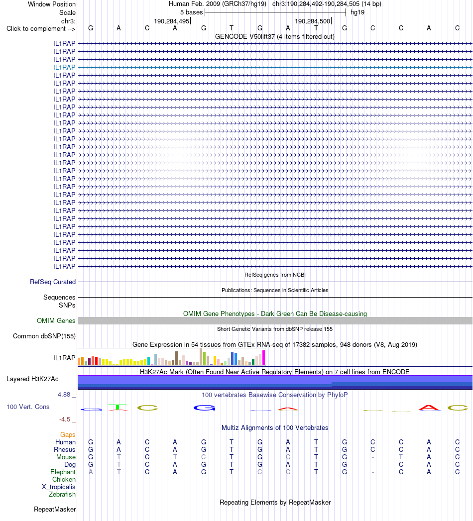Click the highlighted light-blue IL1RAP transcript label
Screen dimensions: 473x521
(64, 67)
